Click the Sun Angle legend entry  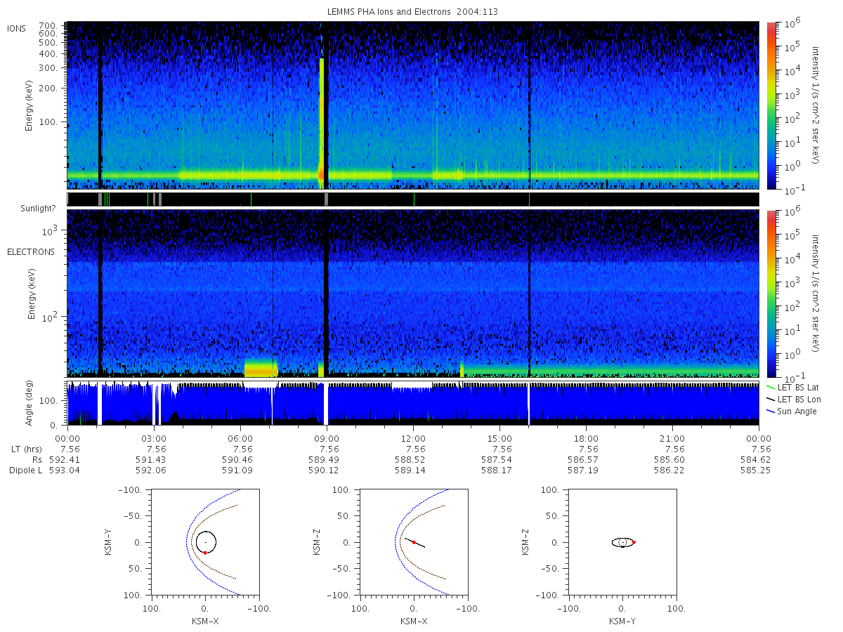click(x=791, y=411)
